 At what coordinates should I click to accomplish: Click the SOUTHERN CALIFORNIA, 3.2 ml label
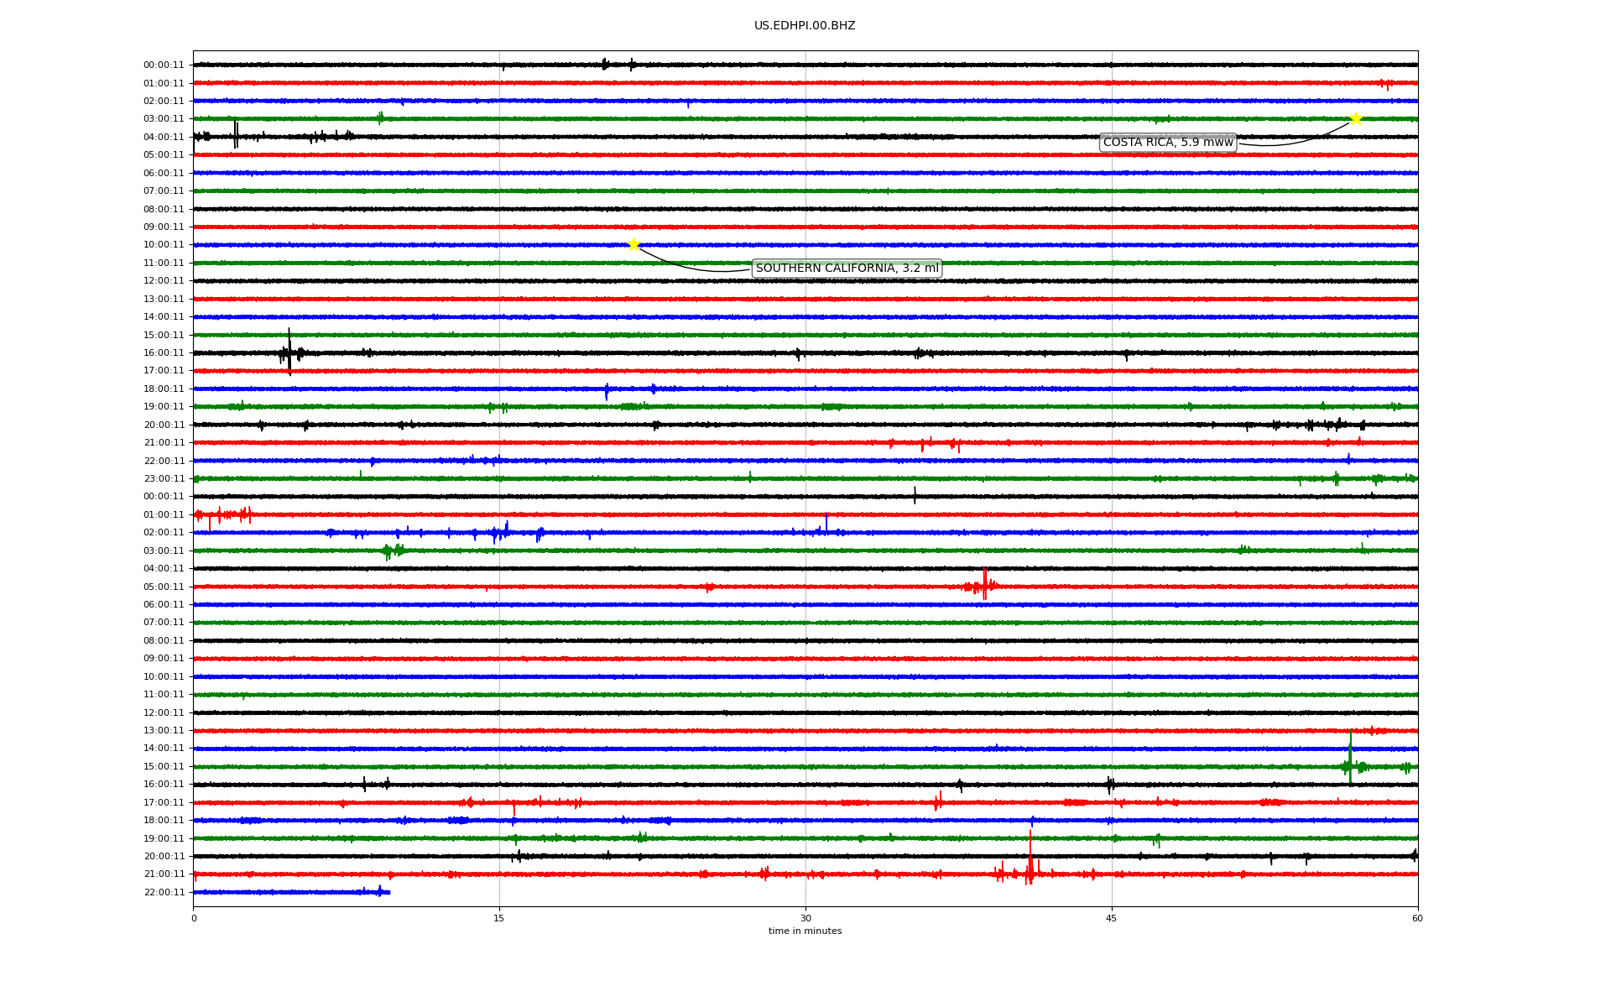pyautogui.click(x=847, y=269)
